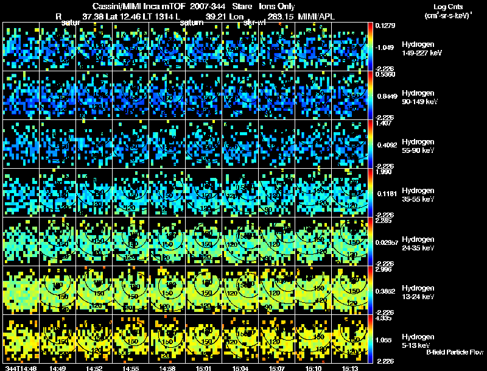
Task: Click the 14:55 time label
Action: (x=130, y=368)
